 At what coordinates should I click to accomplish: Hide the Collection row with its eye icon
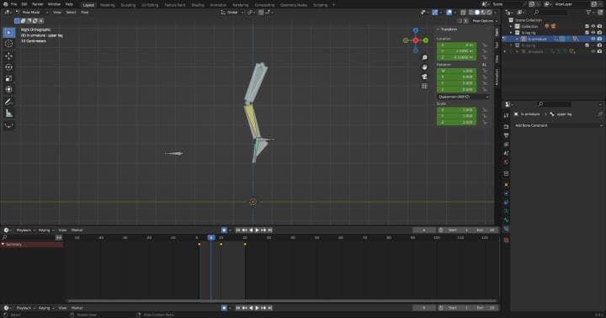coord(593,27)
